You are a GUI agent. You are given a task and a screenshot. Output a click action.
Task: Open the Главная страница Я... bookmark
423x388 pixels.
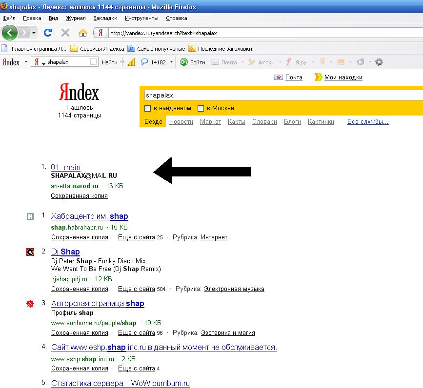click(x=34, y=49)
